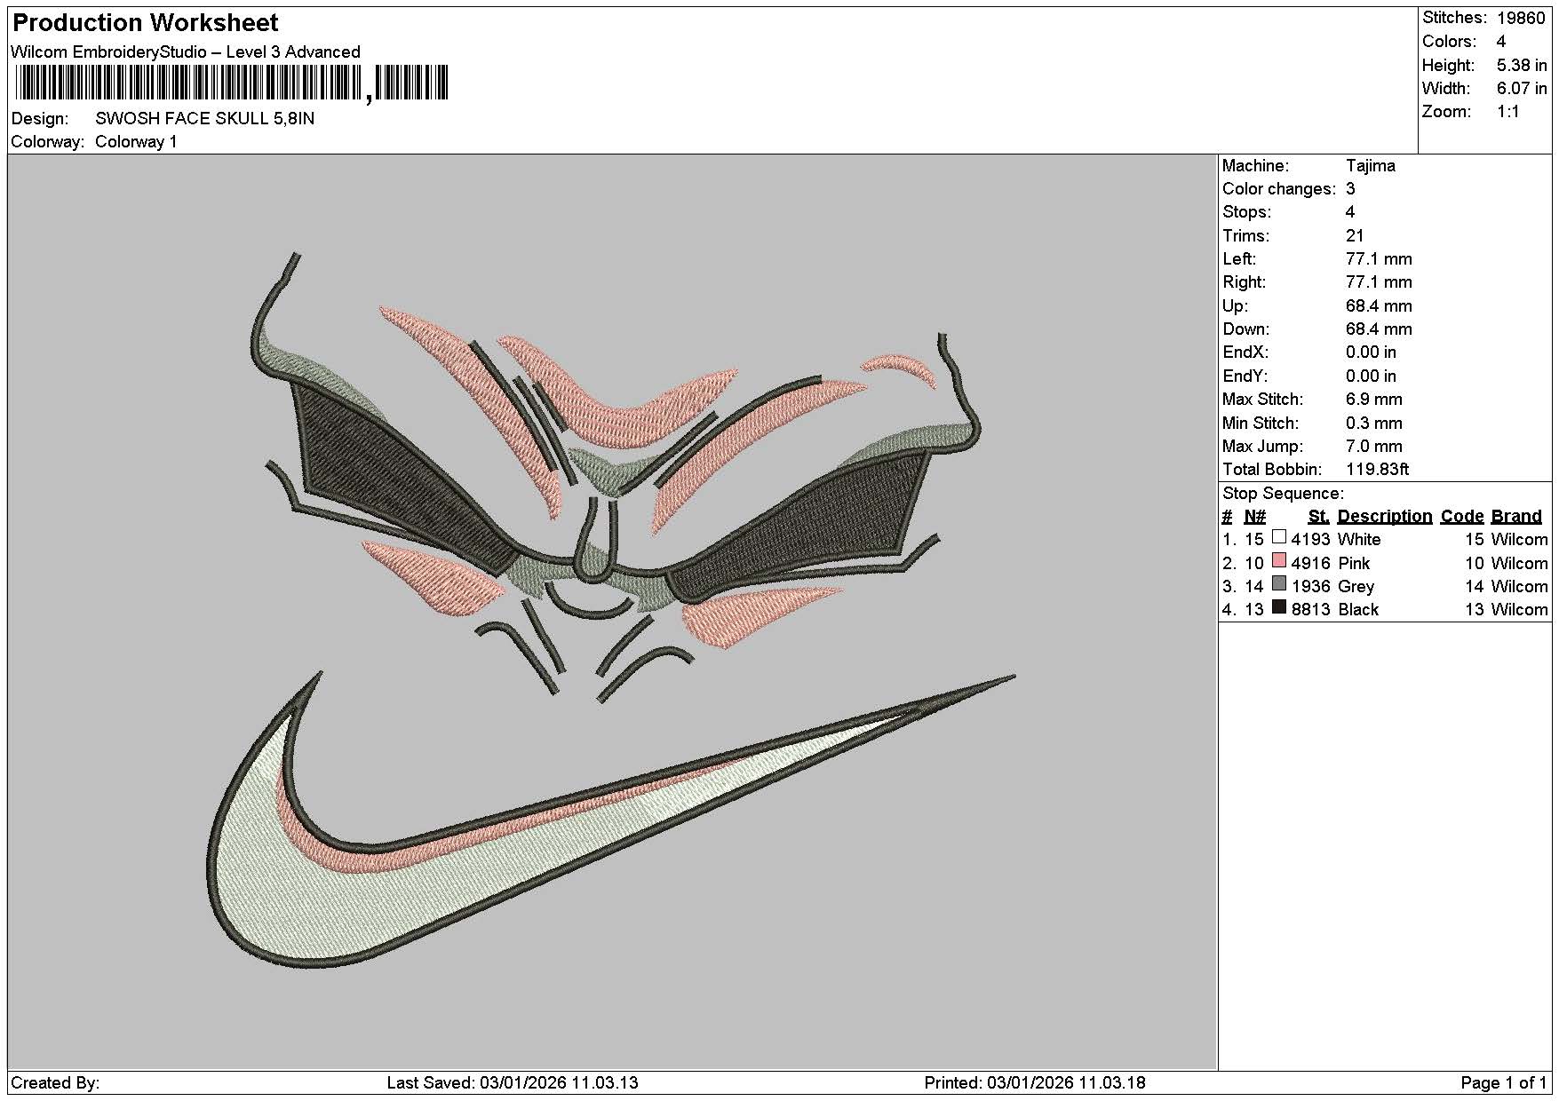Click the barcode under the worksheet title
The height and width of the screenshot is (1101, 1559).
[232, 84]
